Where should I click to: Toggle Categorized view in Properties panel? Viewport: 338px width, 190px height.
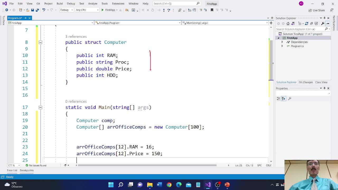[278, 98]
